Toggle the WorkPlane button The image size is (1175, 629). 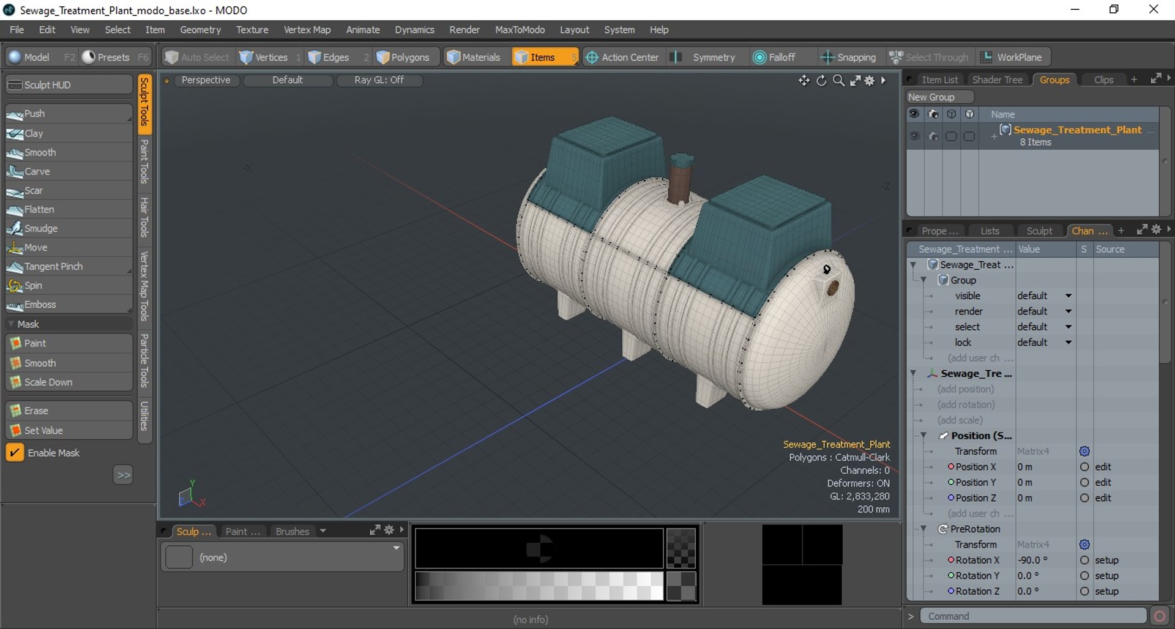coord(1012,57)
